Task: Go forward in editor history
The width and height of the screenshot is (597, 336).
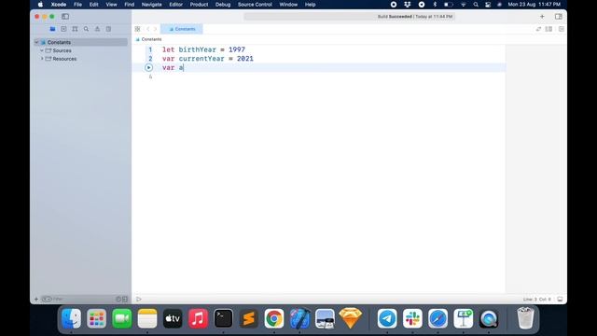Action: point(155,29)
